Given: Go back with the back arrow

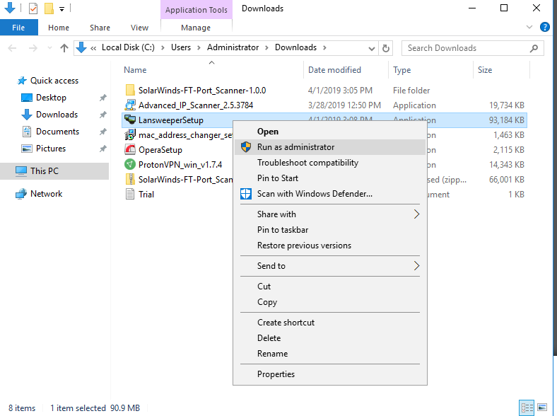Looking at the screenshot, I should click(x=13, y=48).
